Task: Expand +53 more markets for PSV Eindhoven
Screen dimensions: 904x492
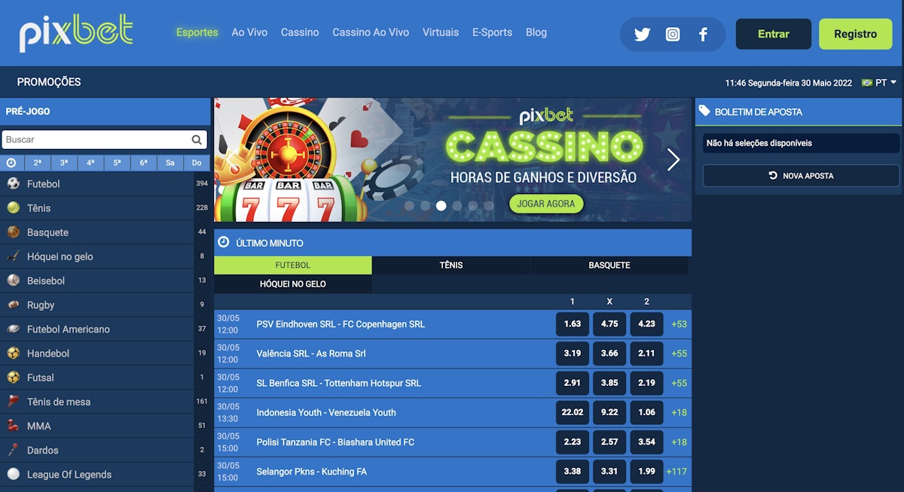Action: (x=679, y=324)
